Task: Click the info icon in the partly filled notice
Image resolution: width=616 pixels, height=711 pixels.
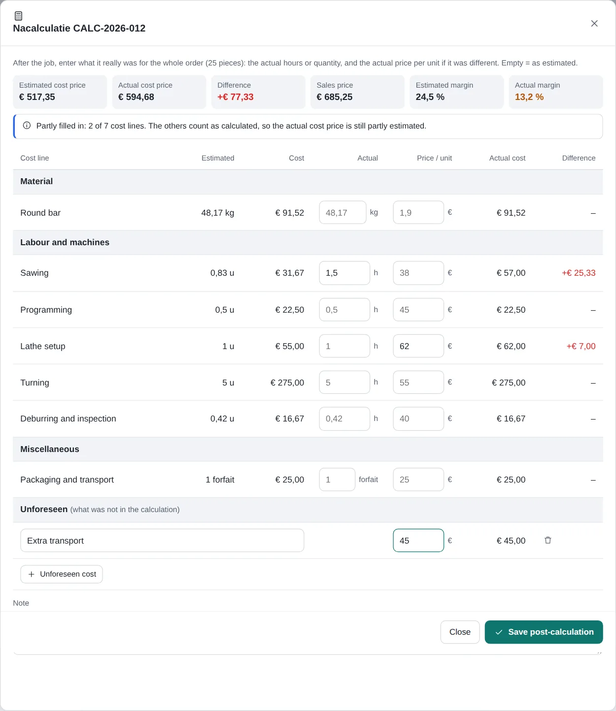Action: click(27, 126)
